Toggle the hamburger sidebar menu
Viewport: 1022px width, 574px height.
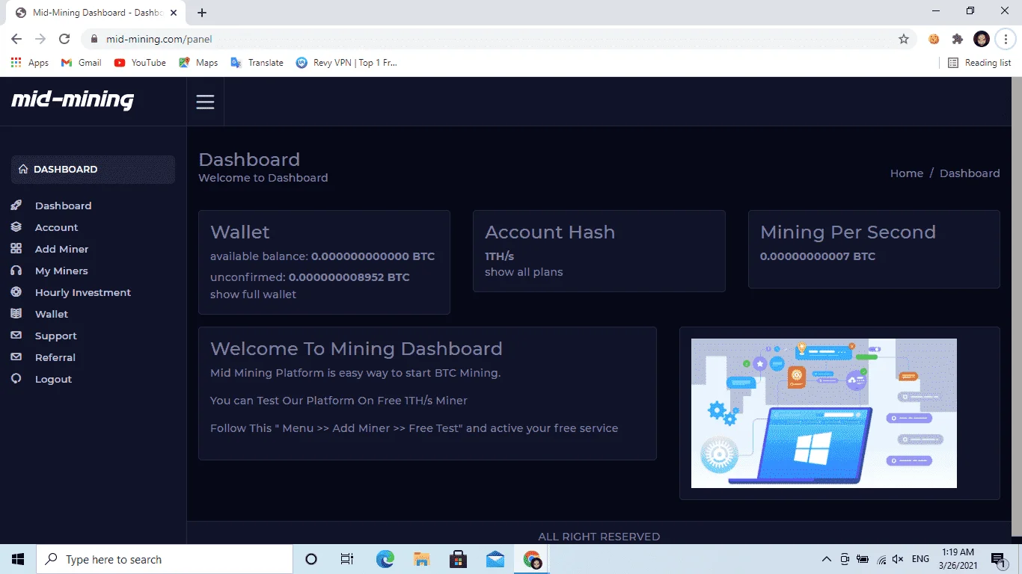205,102
